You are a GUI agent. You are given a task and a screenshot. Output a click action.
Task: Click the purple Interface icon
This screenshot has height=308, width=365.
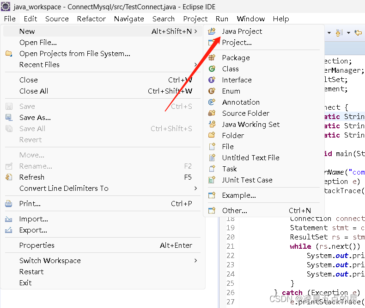(x=212, y=80)
